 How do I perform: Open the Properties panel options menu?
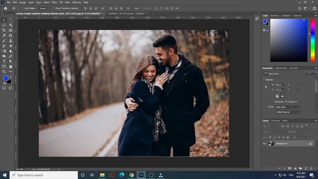coord(316,68)
